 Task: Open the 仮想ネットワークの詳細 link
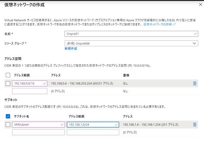(159, 24)
